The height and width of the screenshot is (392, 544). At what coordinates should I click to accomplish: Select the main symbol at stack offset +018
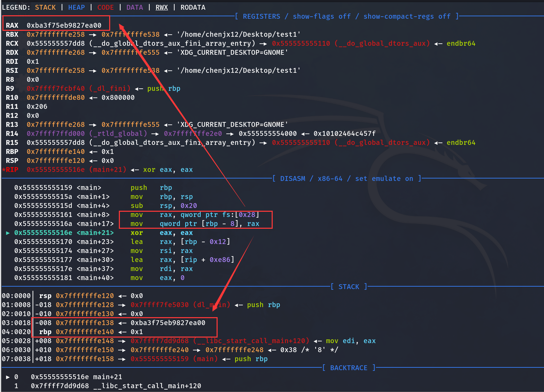[205, 359]
